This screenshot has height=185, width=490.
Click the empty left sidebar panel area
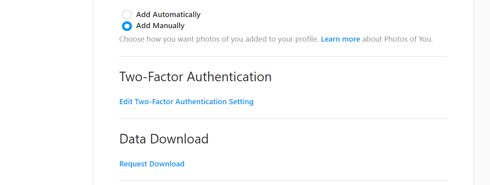pos(46,92)
